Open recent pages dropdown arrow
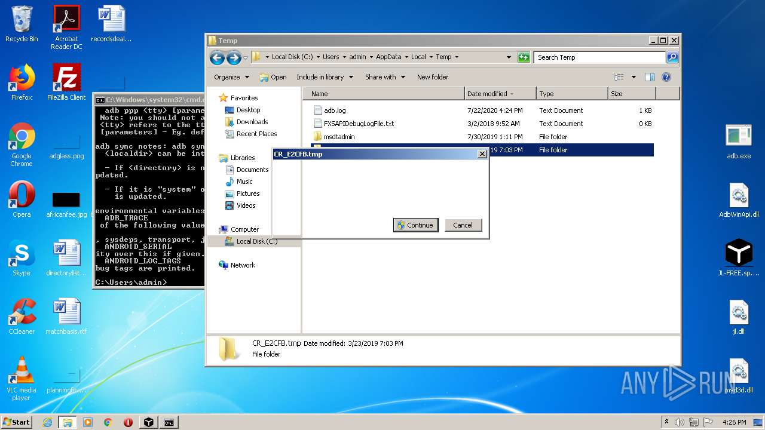 245,58
